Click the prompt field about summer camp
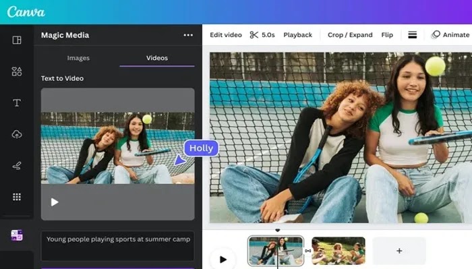 coord(118,246)
